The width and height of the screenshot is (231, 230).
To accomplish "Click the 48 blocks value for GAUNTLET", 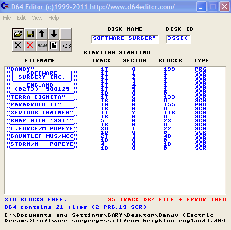I will click(167, 136).
